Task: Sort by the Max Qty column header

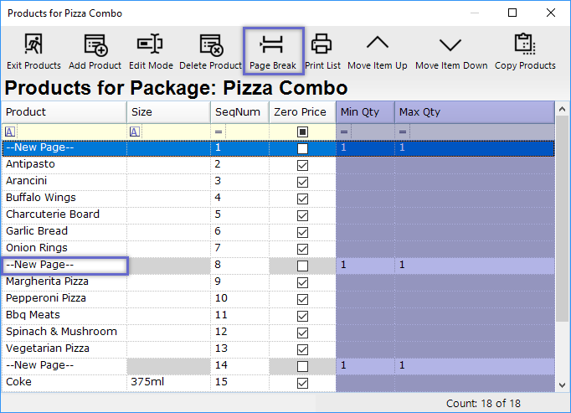Action: (473, 112)
